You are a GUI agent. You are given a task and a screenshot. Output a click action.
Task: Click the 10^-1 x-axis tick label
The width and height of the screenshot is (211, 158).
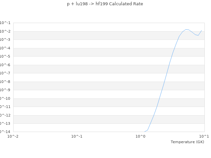(x=77, y=136)
